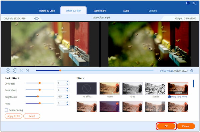Reset the basic effect settings
Image resolution: width=200 pixels, height=132 pixels.
(x=32, y=116)
